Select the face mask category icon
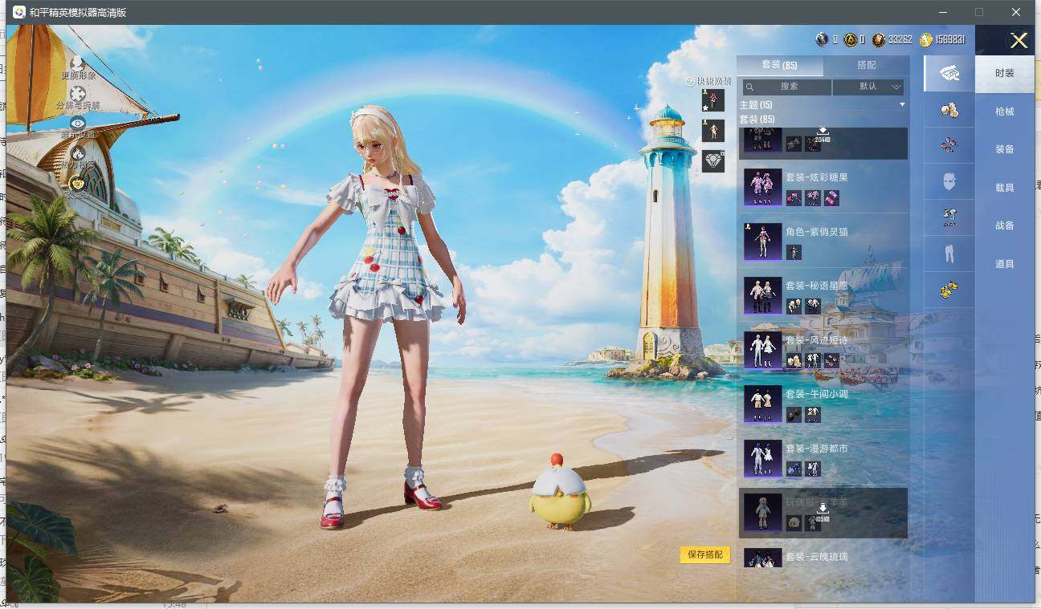Screen dimensions: 1041x609 point(949,181)
